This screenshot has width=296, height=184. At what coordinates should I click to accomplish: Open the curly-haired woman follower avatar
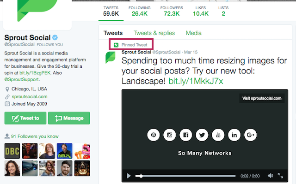coord(12,168)
